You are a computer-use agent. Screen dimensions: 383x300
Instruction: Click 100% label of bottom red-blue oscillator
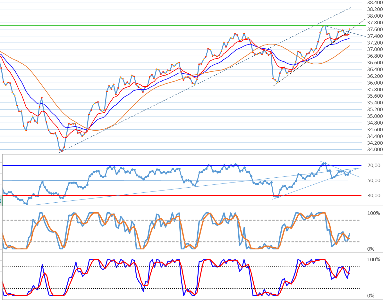click(374, 260)
